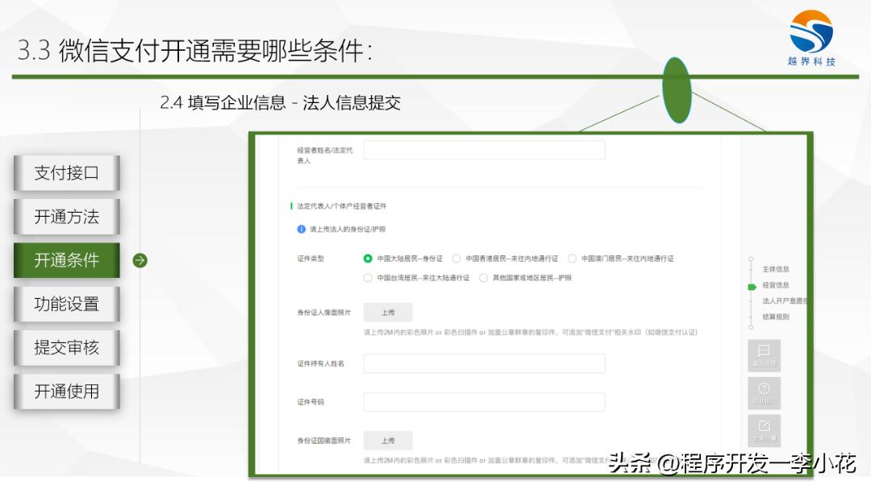Viewport: 871px width, 489px height.
Task: Select 功能设置 in the left sidebar
Action: (x=66, y=304)
